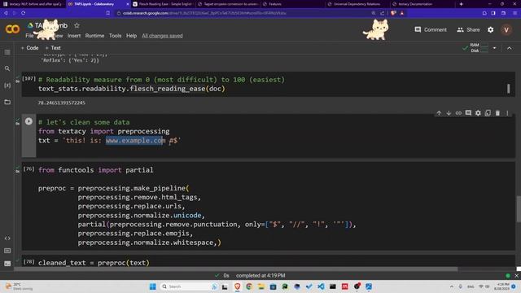Open a new browser tab with plus

pos(461,4)
